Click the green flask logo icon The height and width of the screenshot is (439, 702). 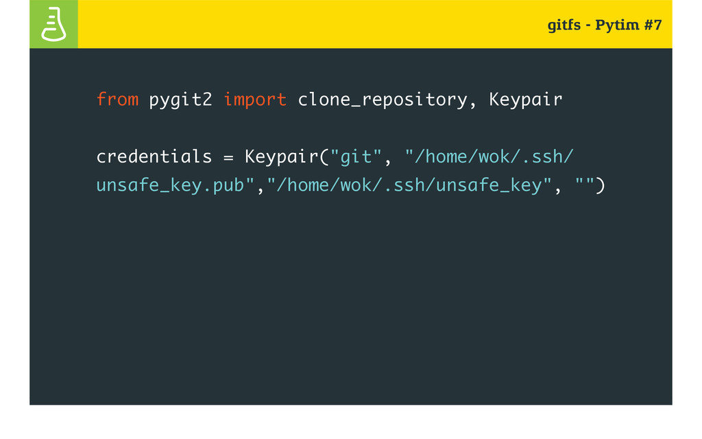(x=53, y=24)
